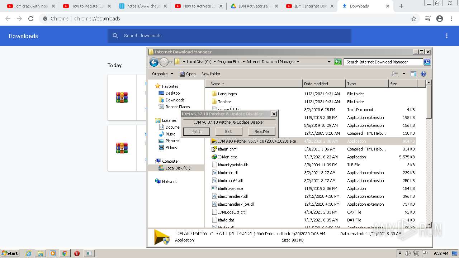The height and width of the screenshot is (258, 459).
Task: Open Explorer help question mark icon
Action: pyautogui.click(x=423, y=74)
